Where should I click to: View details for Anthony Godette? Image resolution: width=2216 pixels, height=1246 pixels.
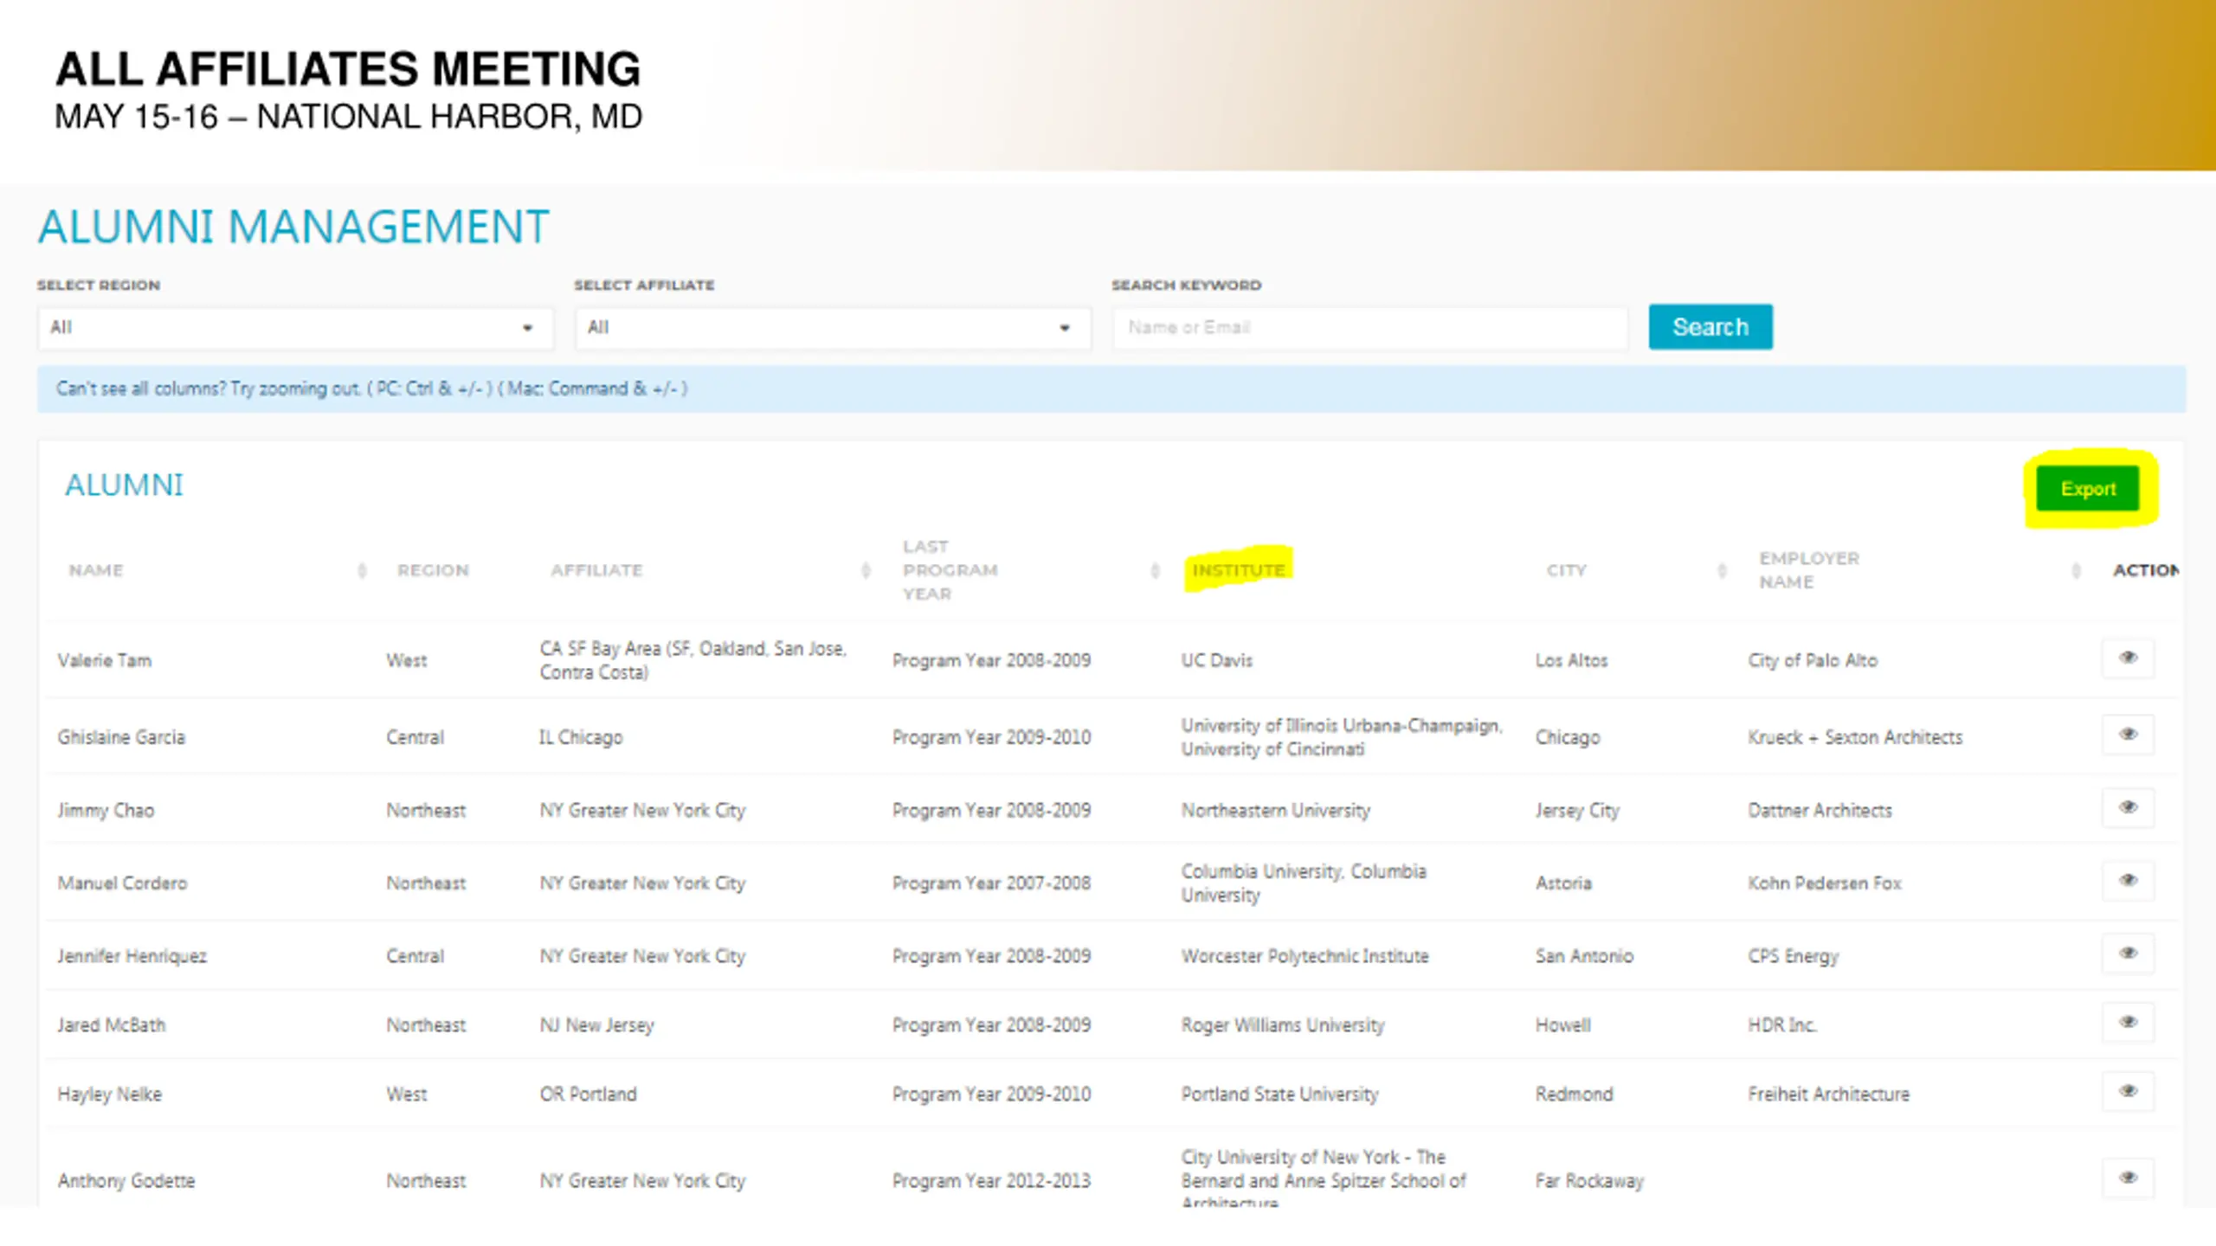[x=2128, y=1178]
